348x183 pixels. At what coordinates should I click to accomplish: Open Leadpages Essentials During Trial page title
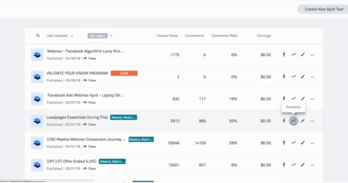tap(77, 118)
